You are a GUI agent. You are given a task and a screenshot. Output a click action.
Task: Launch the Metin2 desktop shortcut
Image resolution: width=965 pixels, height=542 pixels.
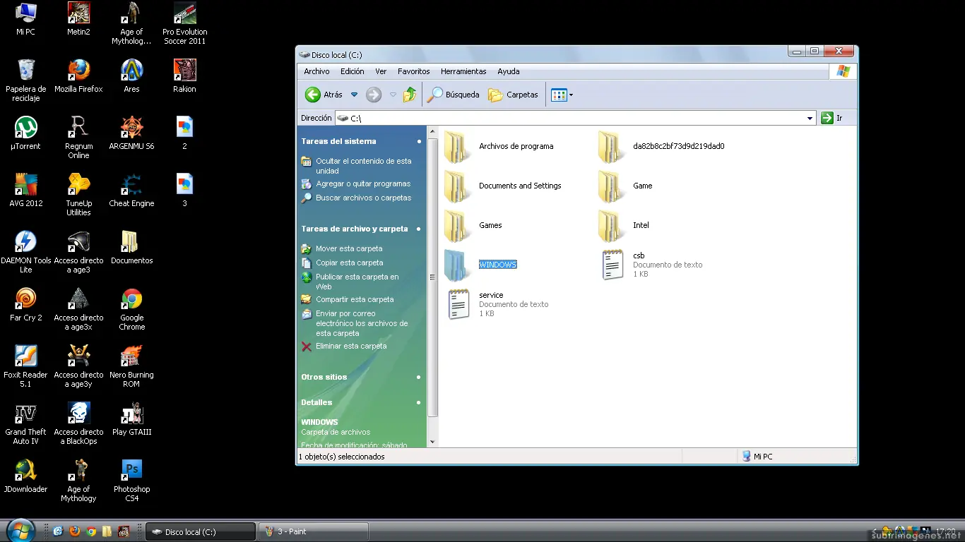78,19
